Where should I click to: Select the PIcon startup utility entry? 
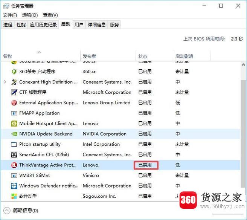click(40, 144)
